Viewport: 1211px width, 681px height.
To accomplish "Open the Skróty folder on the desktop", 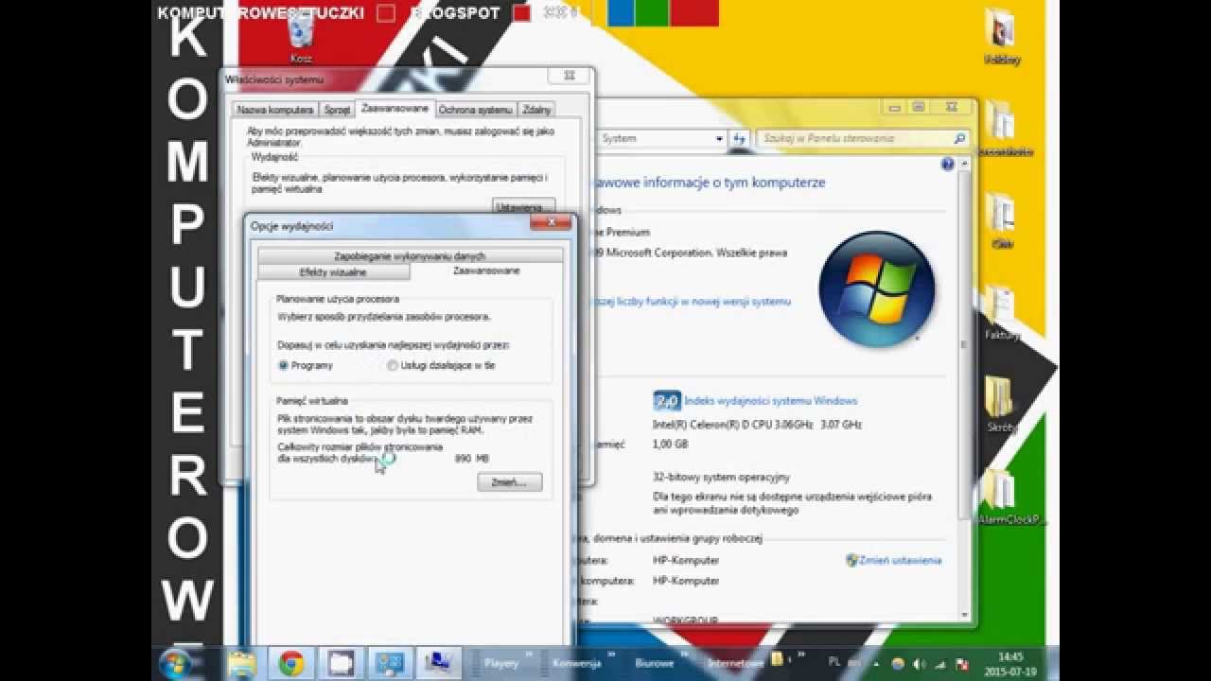I will pyautogui.click(x=1000, y=403).
